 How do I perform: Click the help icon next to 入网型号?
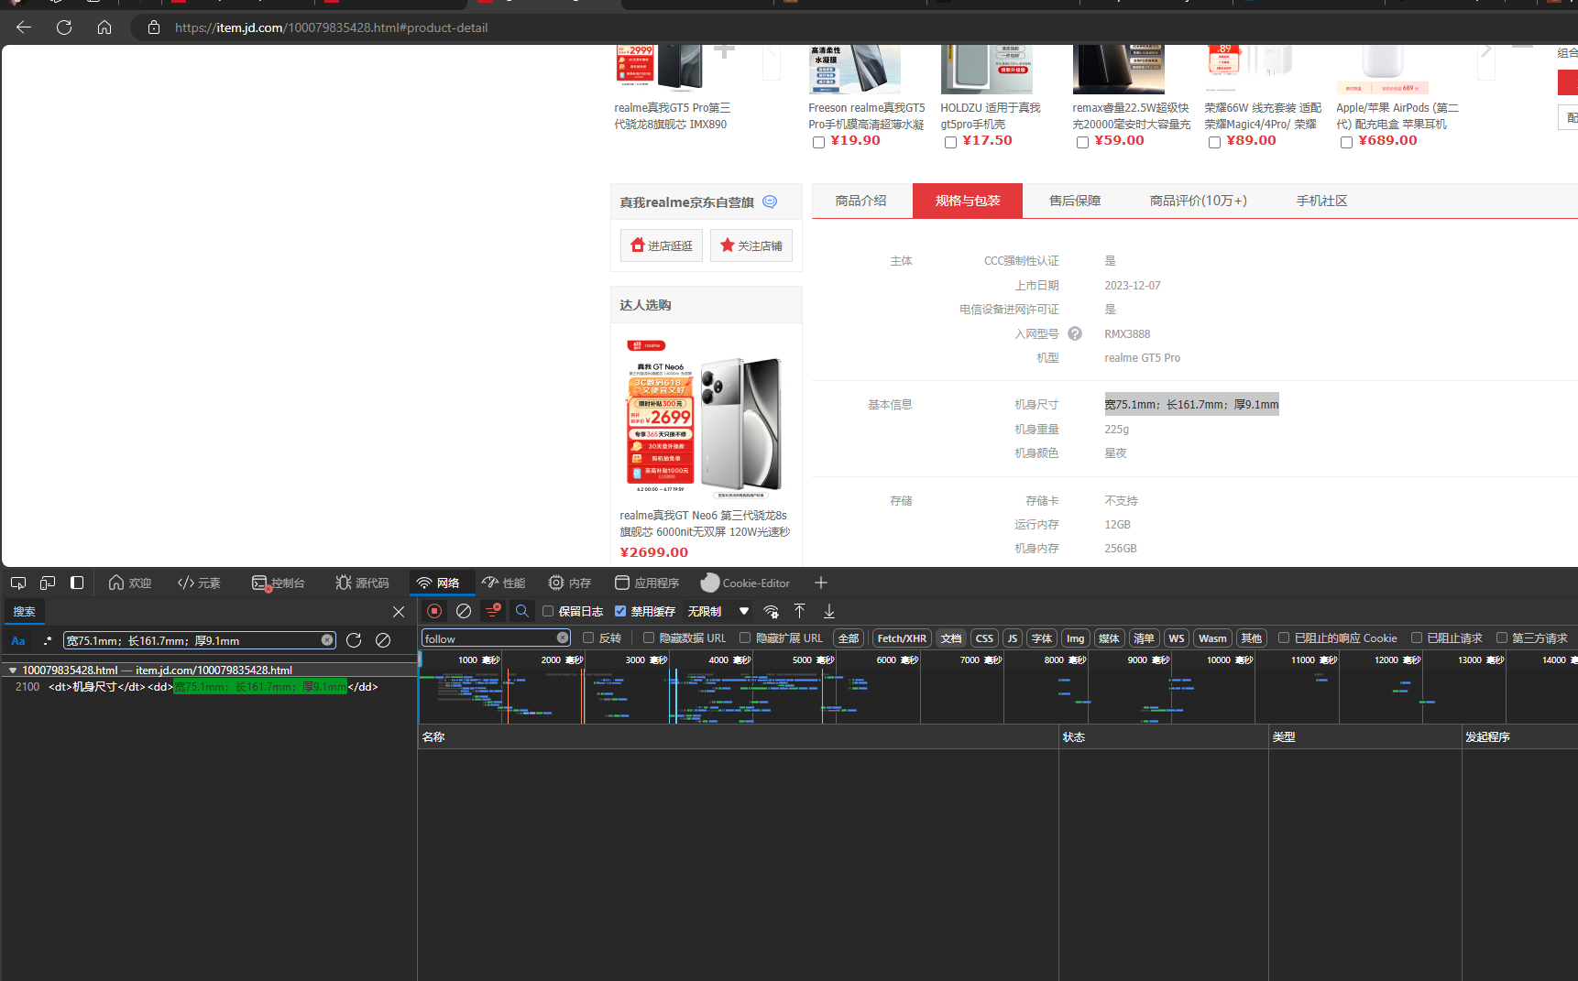coord(1075,333)
